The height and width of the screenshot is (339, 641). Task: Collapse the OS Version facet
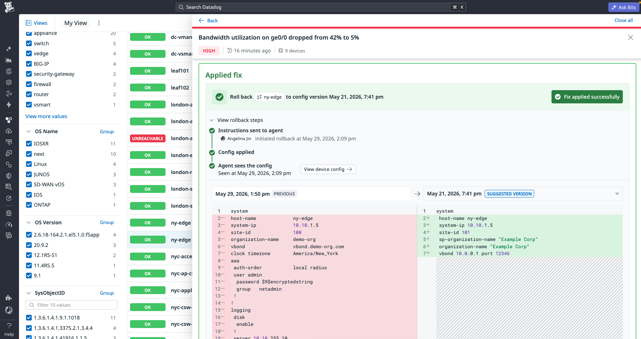point(29,222)
